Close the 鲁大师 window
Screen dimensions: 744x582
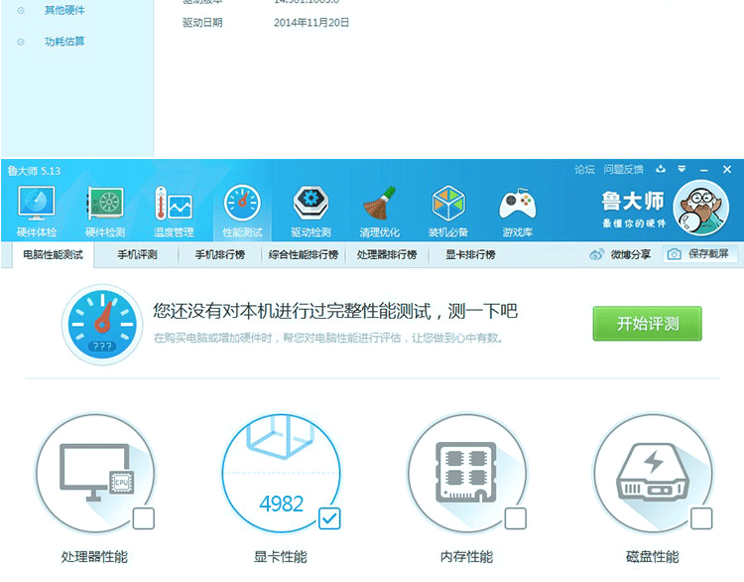[727, 169]
